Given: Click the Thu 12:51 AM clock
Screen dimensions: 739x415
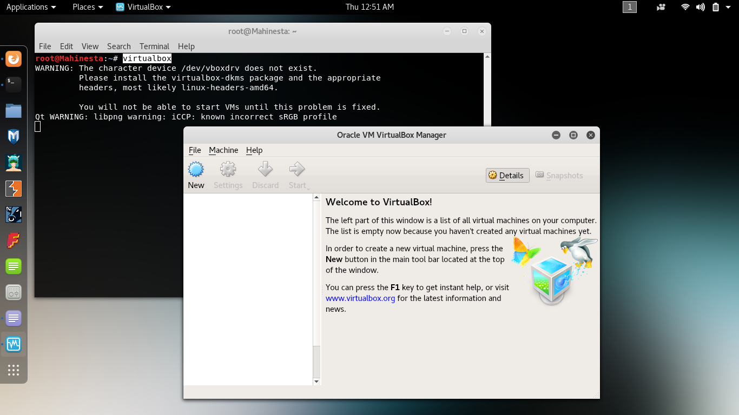Looking at the screenshot, I should 369,7.
